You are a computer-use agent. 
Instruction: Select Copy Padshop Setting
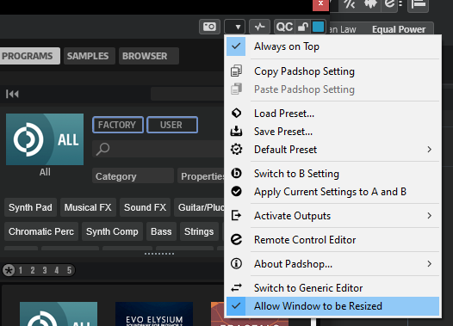[304, 71]
